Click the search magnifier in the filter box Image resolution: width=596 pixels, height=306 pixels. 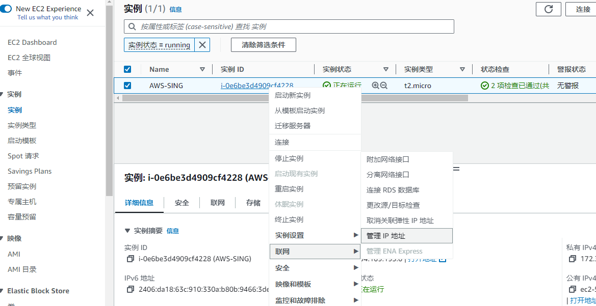pyautogui.click(x=133, y=26)
